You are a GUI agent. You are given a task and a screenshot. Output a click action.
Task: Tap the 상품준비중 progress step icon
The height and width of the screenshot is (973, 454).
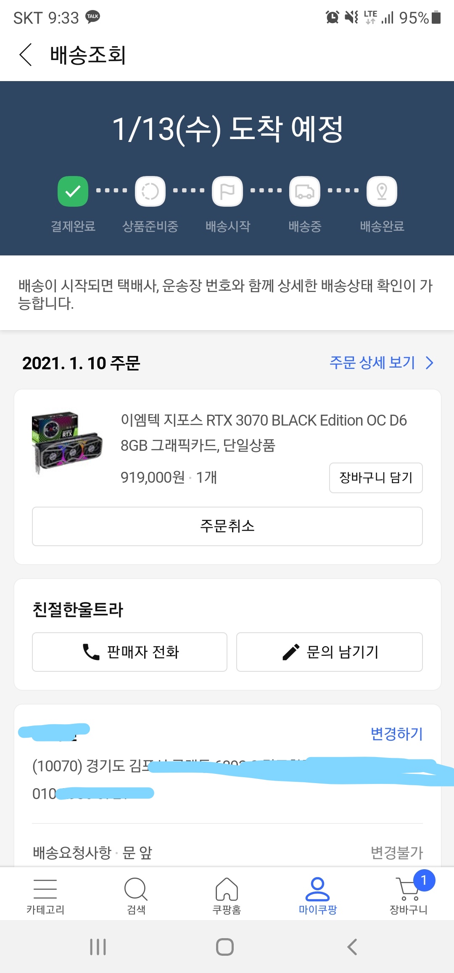pos(150,192)
